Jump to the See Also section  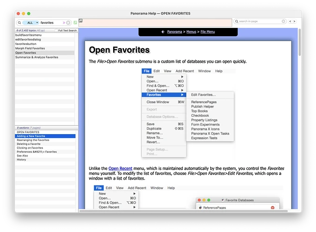click(45, 155)
